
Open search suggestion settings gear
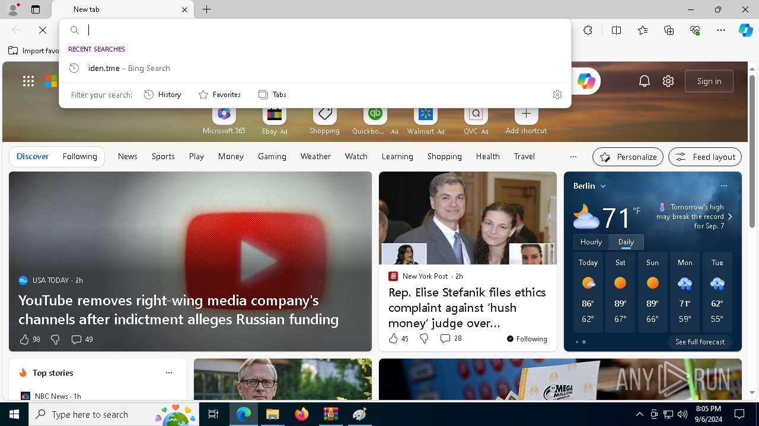click(557, 95)
